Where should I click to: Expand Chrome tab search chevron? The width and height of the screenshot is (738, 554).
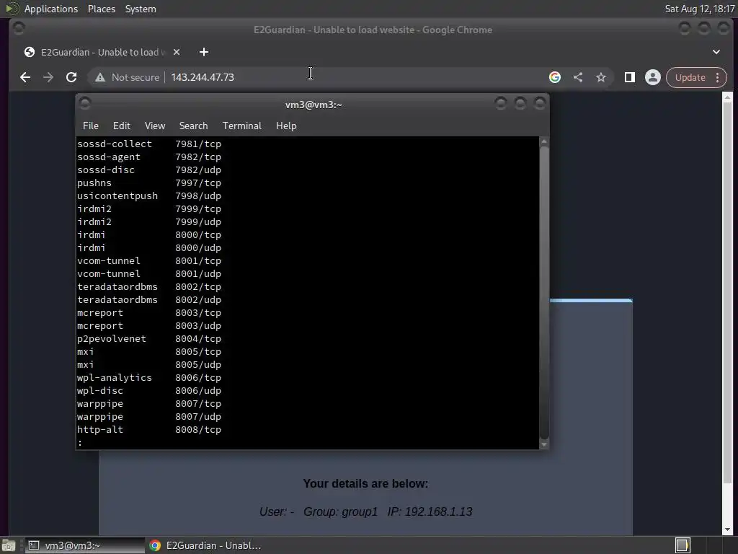click(x=716, y=52)
